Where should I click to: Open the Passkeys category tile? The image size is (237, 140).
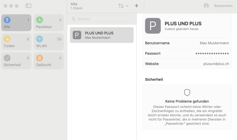[x=49, y=23]
